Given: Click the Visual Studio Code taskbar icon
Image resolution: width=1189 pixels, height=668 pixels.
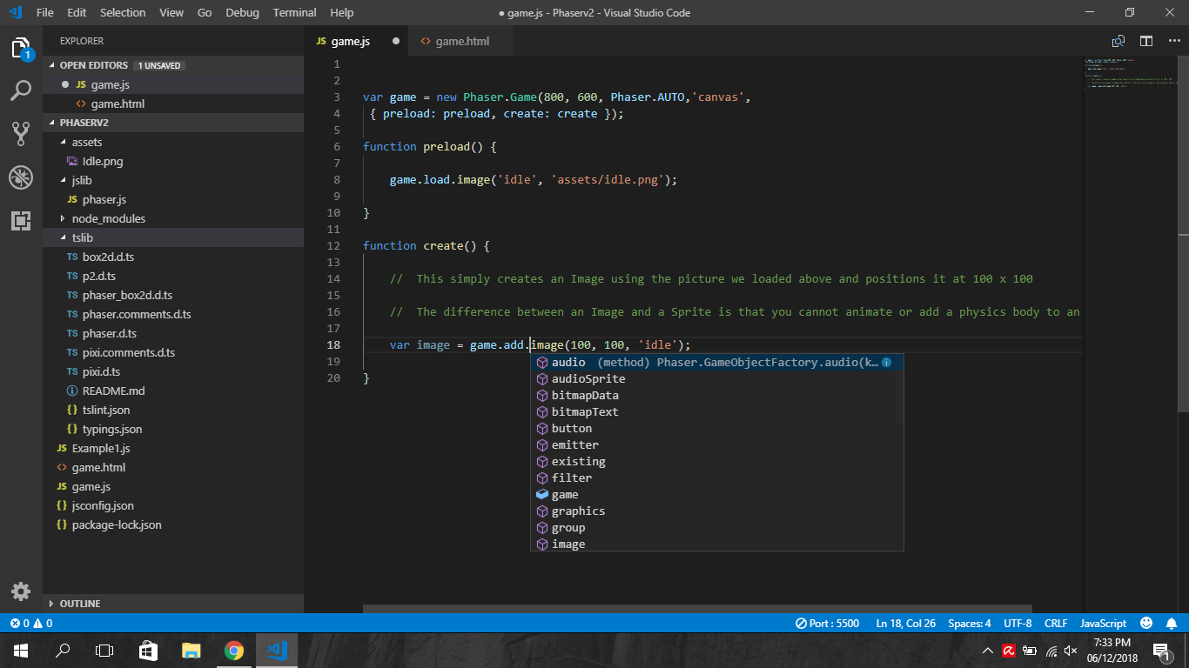Looking at the screenshot, I should 277,650.
